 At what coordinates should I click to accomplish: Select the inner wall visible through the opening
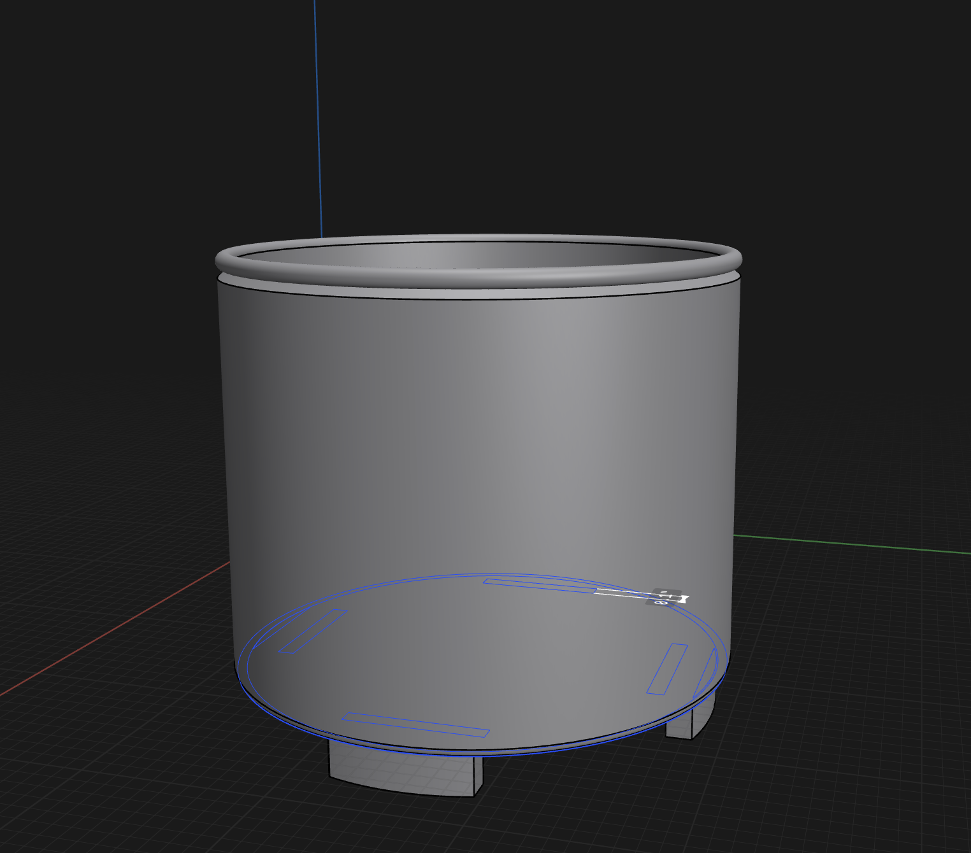pos(478,255)
